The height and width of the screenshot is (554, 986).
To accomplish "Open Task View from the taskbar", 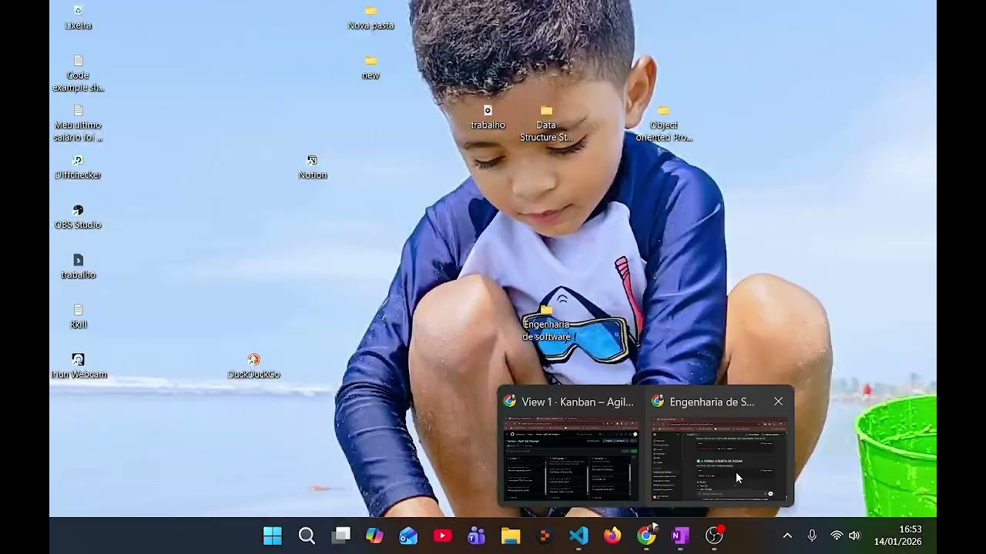I will coord(340,536).
